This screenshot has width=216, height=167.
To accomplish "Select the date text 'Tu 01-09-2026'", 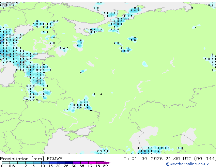I will [x=143, y=159].
